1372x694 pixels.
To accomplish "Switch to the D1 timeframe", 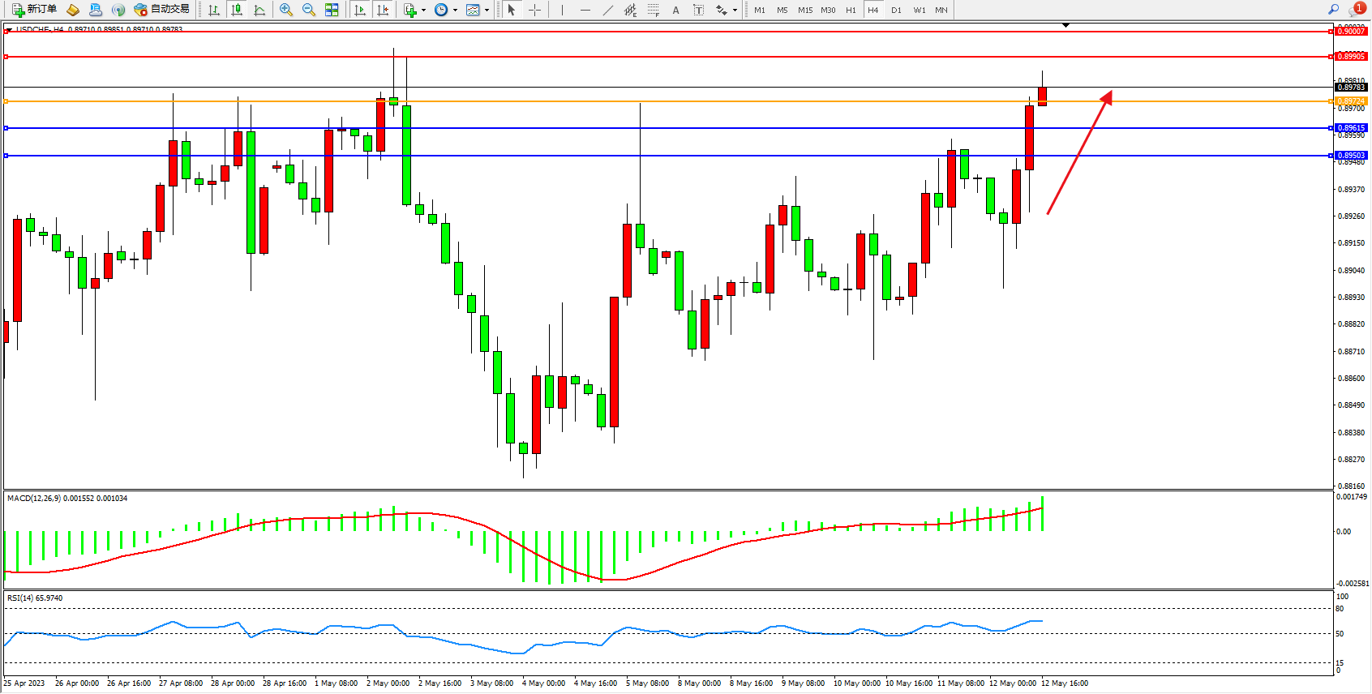I will pos(896,10).
